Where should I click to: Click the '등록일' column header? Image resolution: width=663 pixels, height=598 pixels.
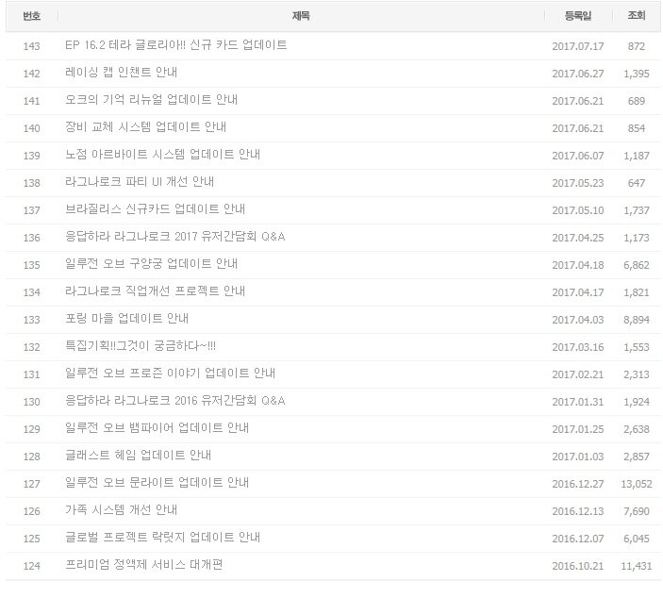pyautogui.click(x=578, y=16)
